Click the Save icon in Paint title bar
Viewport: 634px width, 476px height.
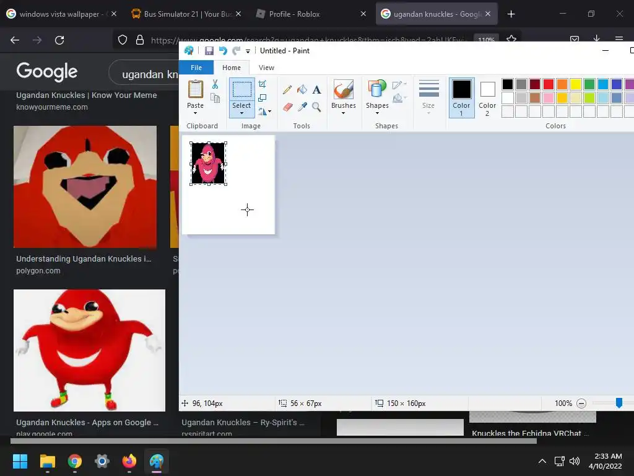pos(209,51)
